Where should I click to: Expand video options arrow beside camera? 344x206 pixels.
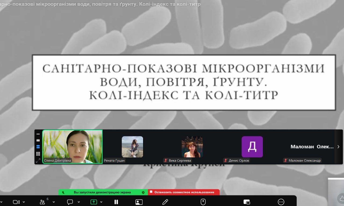[24, 202]
